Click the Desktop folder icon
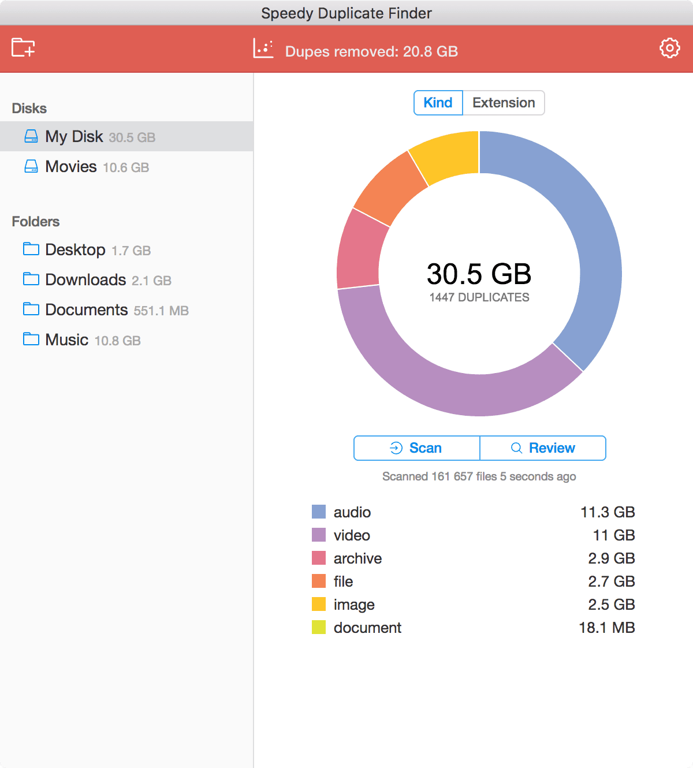This screenshot has width=693, height=768. coord(30,249)
